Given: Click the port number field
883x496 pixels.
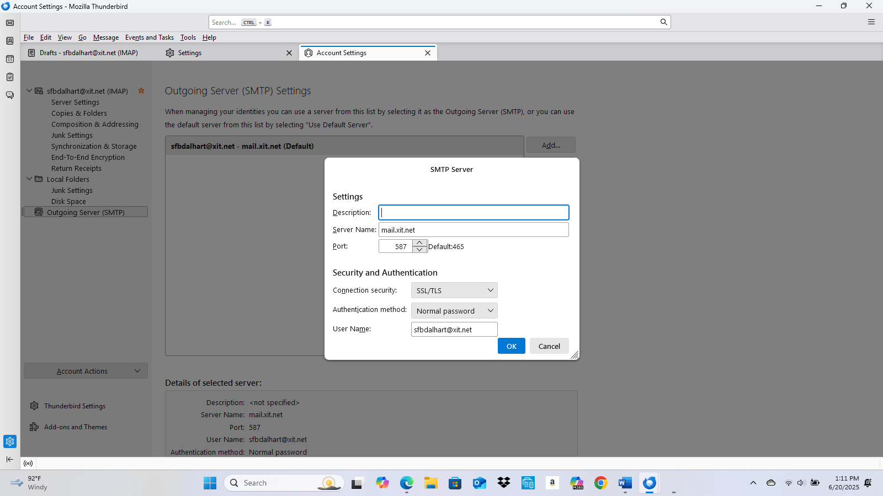Looking at the screenshot, I should click(396, 246).
